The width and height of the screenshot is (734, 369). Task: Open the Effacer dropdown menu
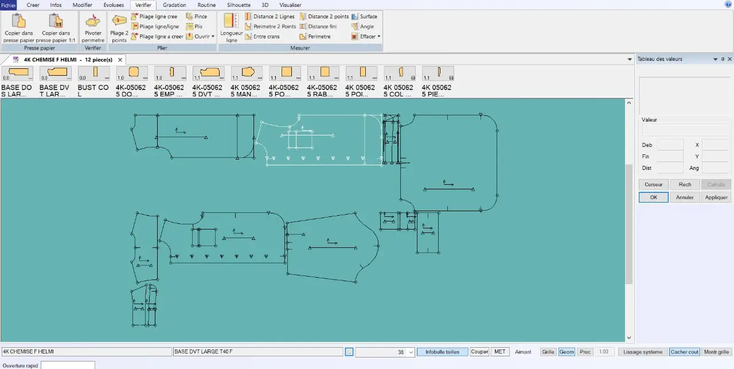pyautogui.click(x=367, y=36)
